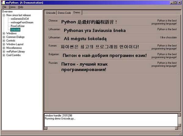Expand the Window Layout tree node
Viewport: 183px width, 136px height.
point(4,44)
